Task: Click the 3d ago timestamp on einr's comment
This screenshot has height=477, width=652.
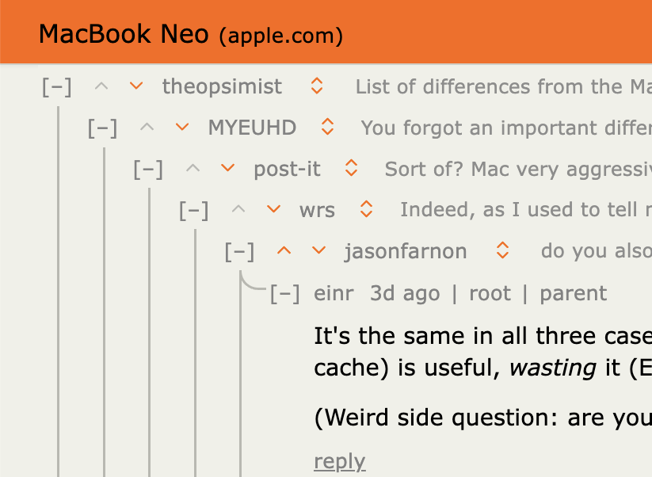Action: tap(404, 293)
